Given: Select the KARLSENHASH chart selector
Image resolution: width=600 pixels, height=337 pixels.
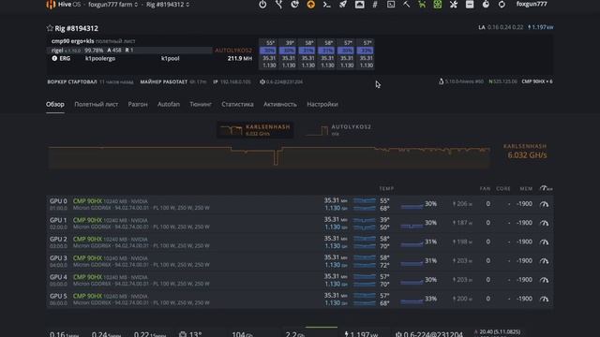Looking at the screenshot, I should point(255,130).
